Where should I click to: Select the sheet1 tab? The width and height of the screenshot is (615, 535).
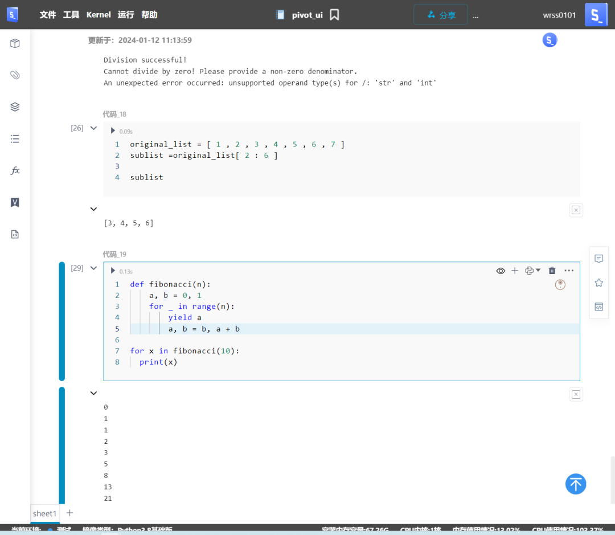coord(45,513)
